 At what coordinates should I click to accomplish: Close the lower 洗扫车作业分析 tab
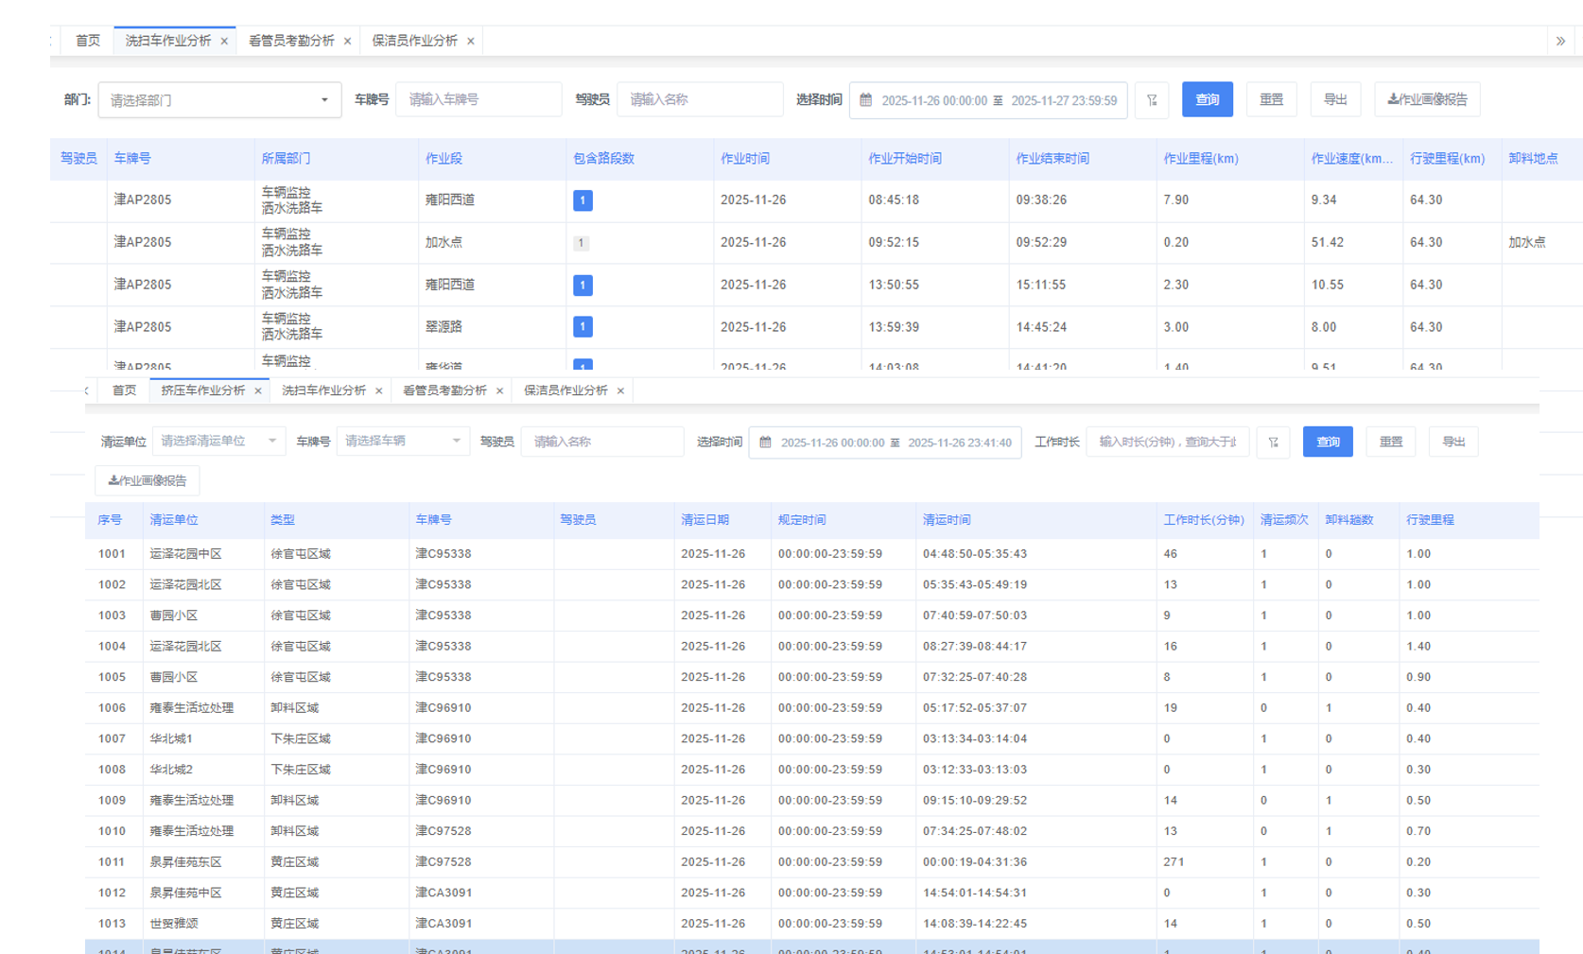click(x=378, y=390)
